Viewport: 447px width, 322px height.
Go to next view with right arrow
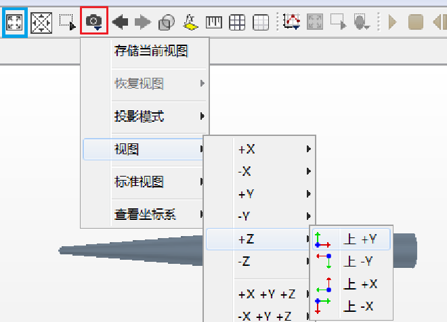click(143, 22)
